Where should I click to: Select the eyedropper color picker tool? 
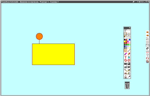(129, 77)
